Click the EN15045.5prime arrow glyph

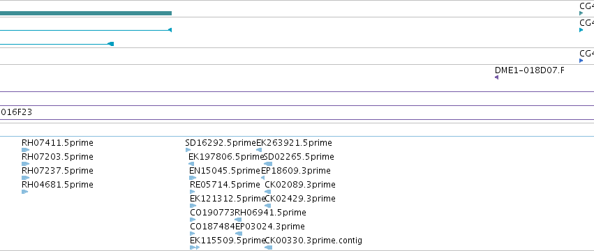coord(193,178)
